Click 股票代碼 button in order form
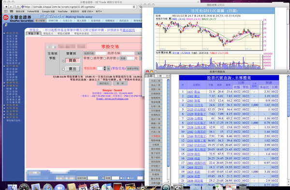Screen dimensions: 290x190 [89, 54]
